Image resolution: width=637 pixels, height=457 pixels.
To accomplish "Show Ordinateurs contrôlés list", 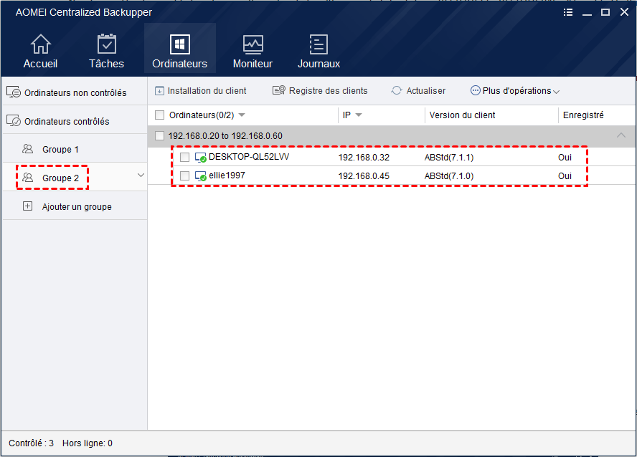I will pos(75,121).
